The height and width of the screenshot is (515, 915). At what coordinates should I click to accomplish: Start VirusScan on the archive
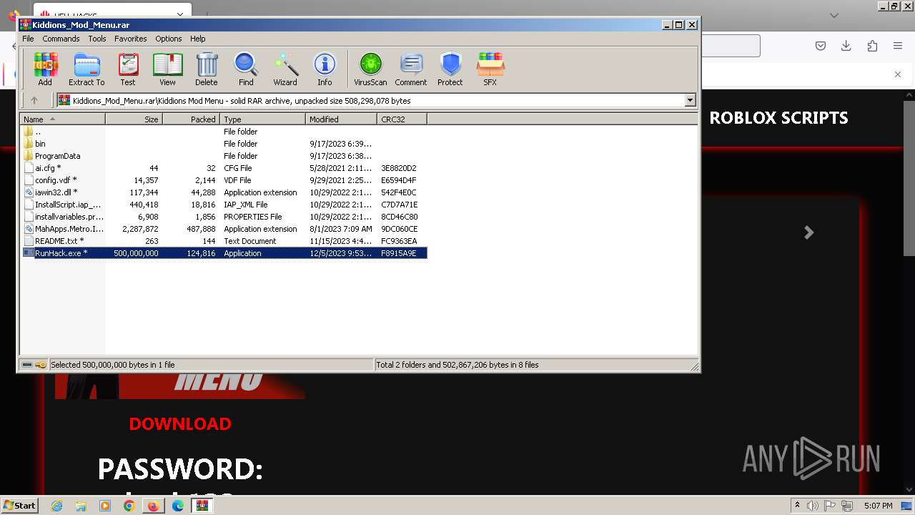click(370, 69)
